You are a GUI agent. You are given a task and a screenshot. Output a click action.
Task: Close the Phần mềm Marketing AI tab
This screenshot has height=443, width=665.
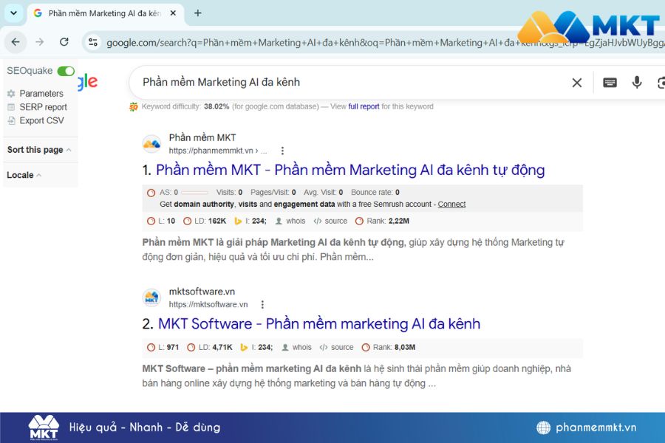tap(173, 13)
